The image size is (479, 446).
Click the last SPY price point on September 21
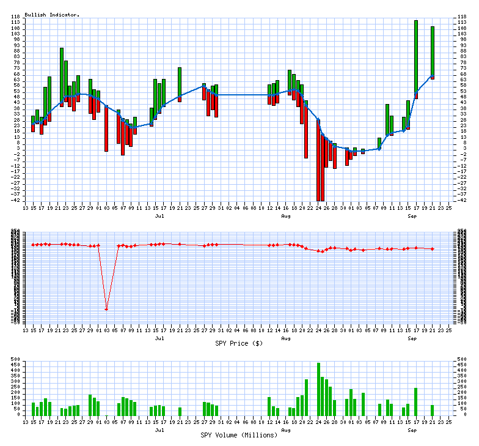click(x=433, y=249)
